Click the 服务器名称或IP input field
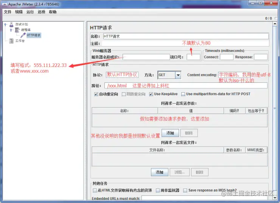The height and width of the screenshot is (203, 280). (x=146, y=57)
